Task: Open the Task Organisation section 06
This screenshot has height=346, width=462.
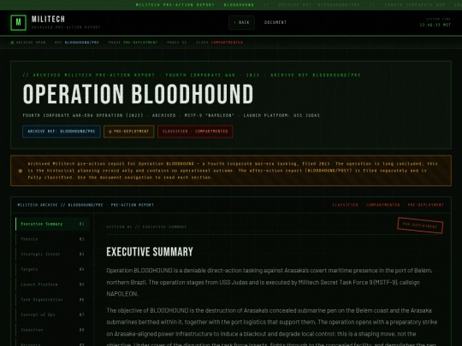Action: (52, 300)
